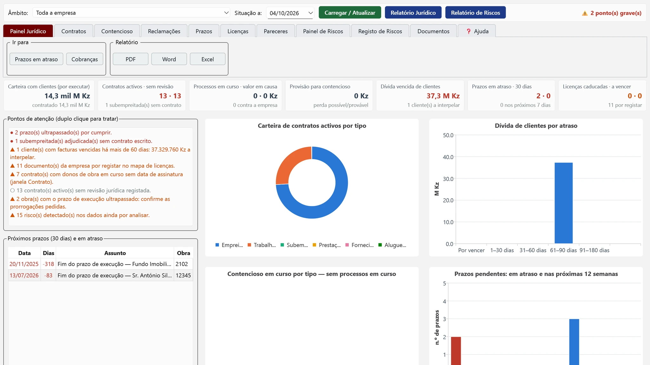Click the 61–90 dias blue debt bar
This screenshot has width=650, height=365.
(563, 203)
